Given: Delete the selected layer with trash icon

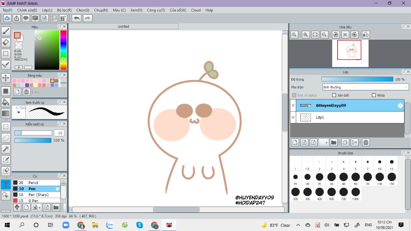Looking at the screenshot, I should tap(366, 142).
